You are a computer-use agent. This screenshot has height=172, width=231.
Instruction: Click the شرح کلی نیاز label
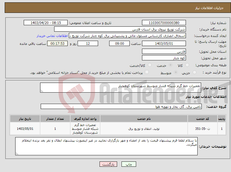pos(214,88)
